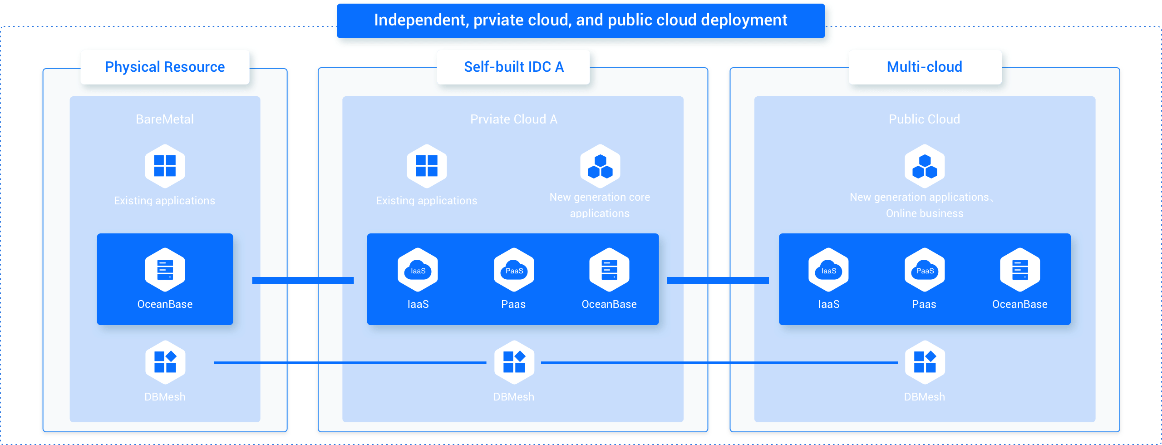
Task: Click the Physical Resource heading label
Action: coord(165,67)
